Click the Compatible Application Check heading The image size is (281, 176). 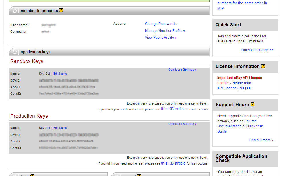tap(241, 158)
